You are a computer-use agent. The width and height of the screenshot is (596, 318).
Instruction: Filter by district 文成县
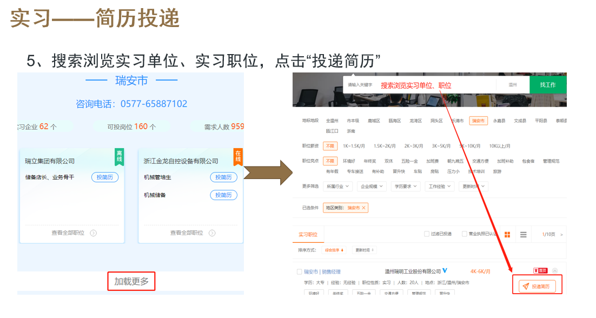coord(520,121)
